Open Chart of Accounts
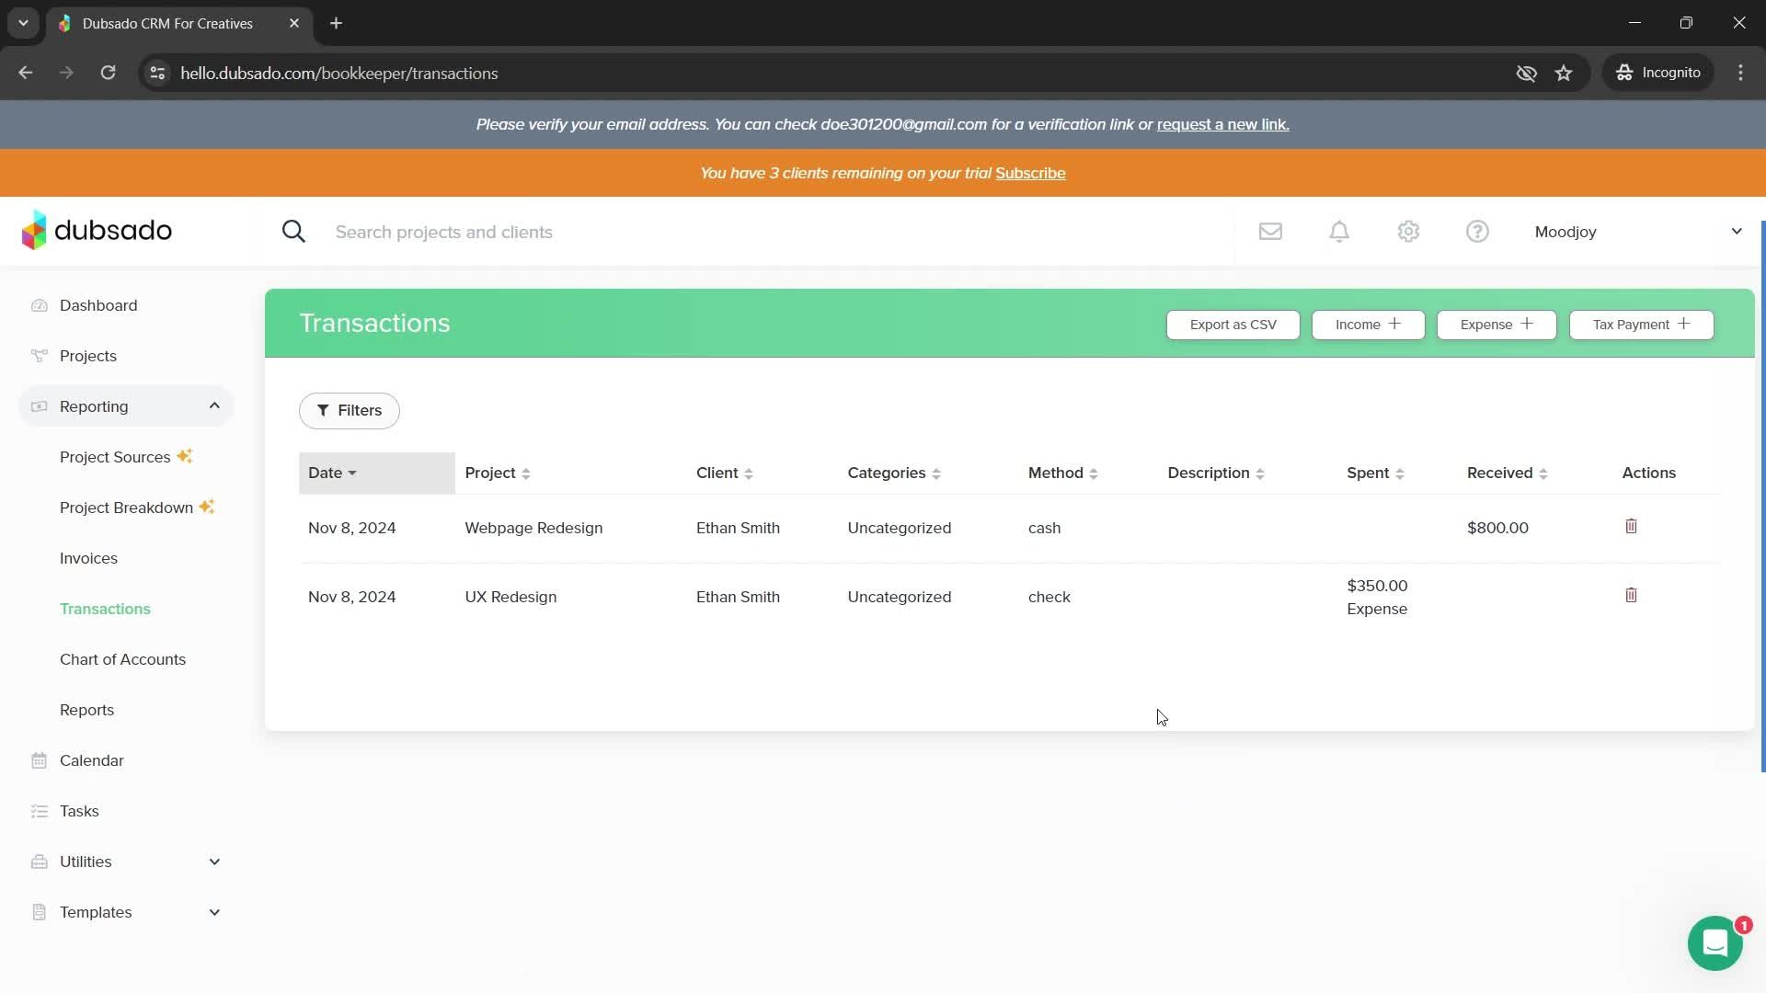The height and width of the screenshot is (993, 1766). click(122, 659)
